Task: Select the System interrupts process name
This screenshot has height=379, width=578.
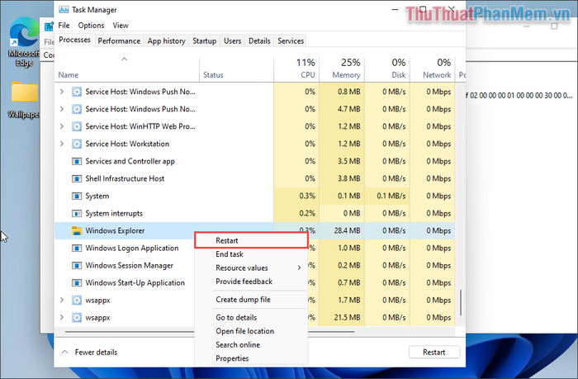Action: [x=114, y=214]
